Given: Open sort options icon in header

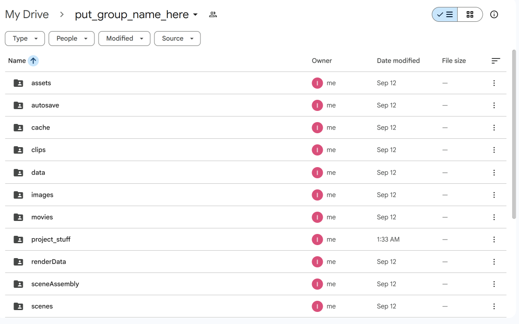Looking at the screenshot, I should (495, 61).
